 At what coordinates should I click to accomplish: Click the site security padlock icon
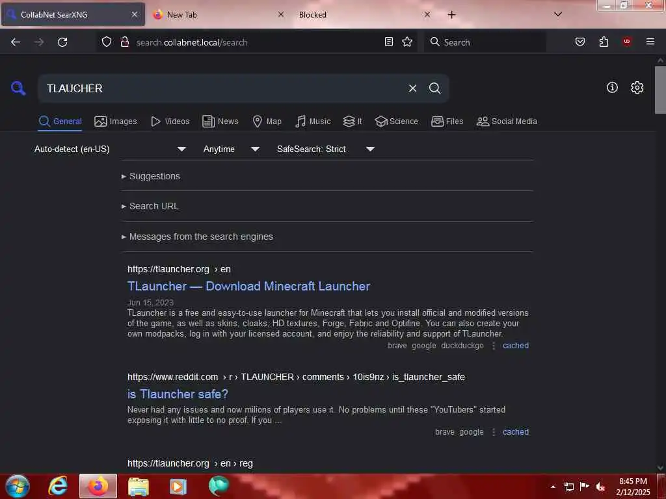pos(125,42)
